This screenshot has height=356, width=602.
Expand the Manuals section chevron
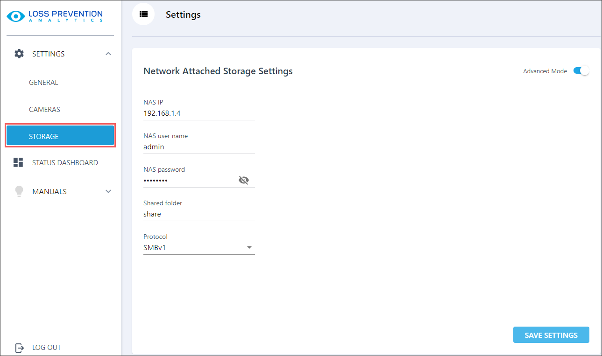point(108,191)
